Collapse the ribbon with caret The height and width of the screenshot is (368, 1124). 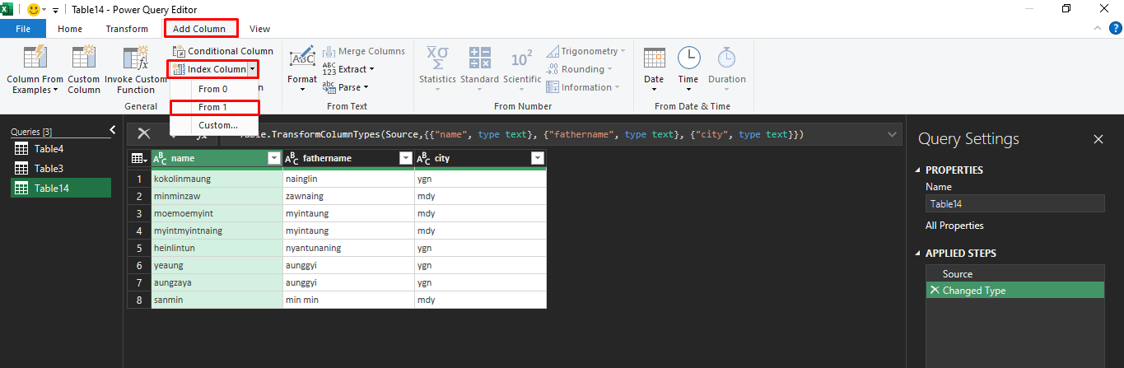pos(1096,29)
